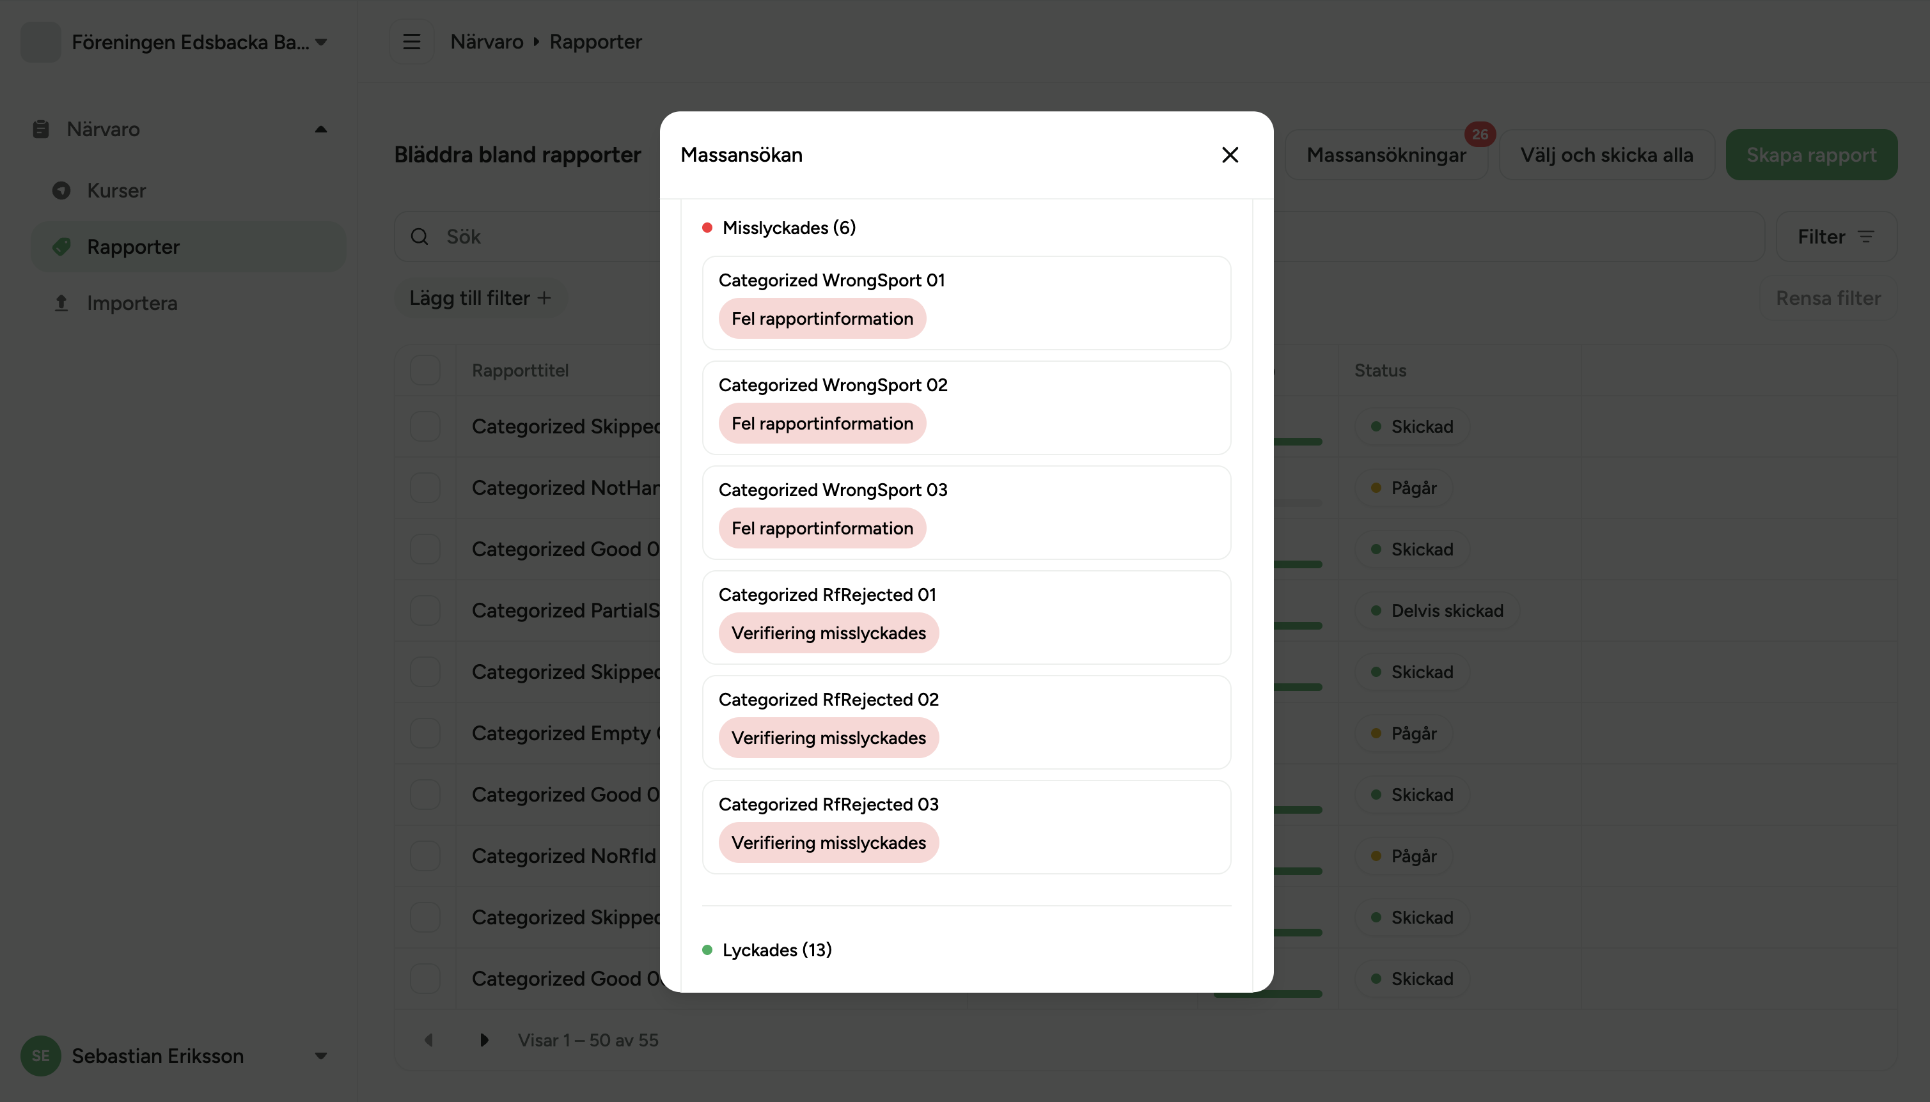Screen dimensions: 1930x1102
Task: Check the Categorized PartialS row checkbox
Action: pyautogui.click(x=425, y=610)
